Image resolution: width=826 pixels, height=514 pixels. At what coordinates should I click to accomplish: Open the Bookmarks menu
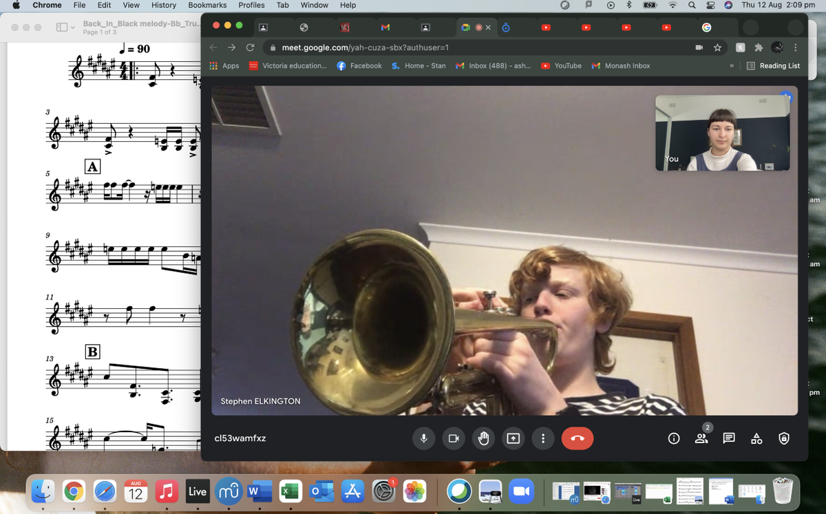coord(207,5)
